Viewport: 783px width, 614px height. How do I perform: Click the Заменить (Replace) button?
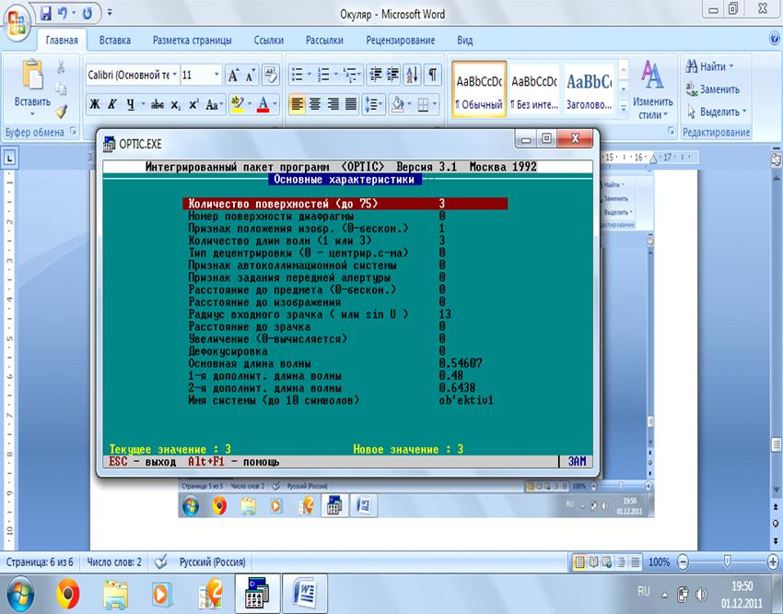click(712, 89)
